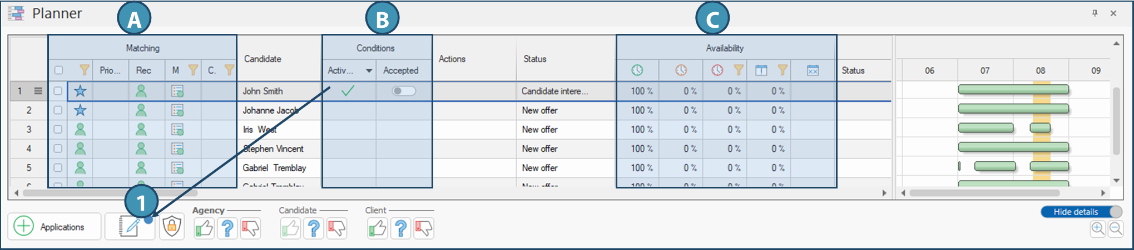The height and width of the screenshot is (250, 1134).
Task: Click the Rec column header
Action: [x=143, y=70]
